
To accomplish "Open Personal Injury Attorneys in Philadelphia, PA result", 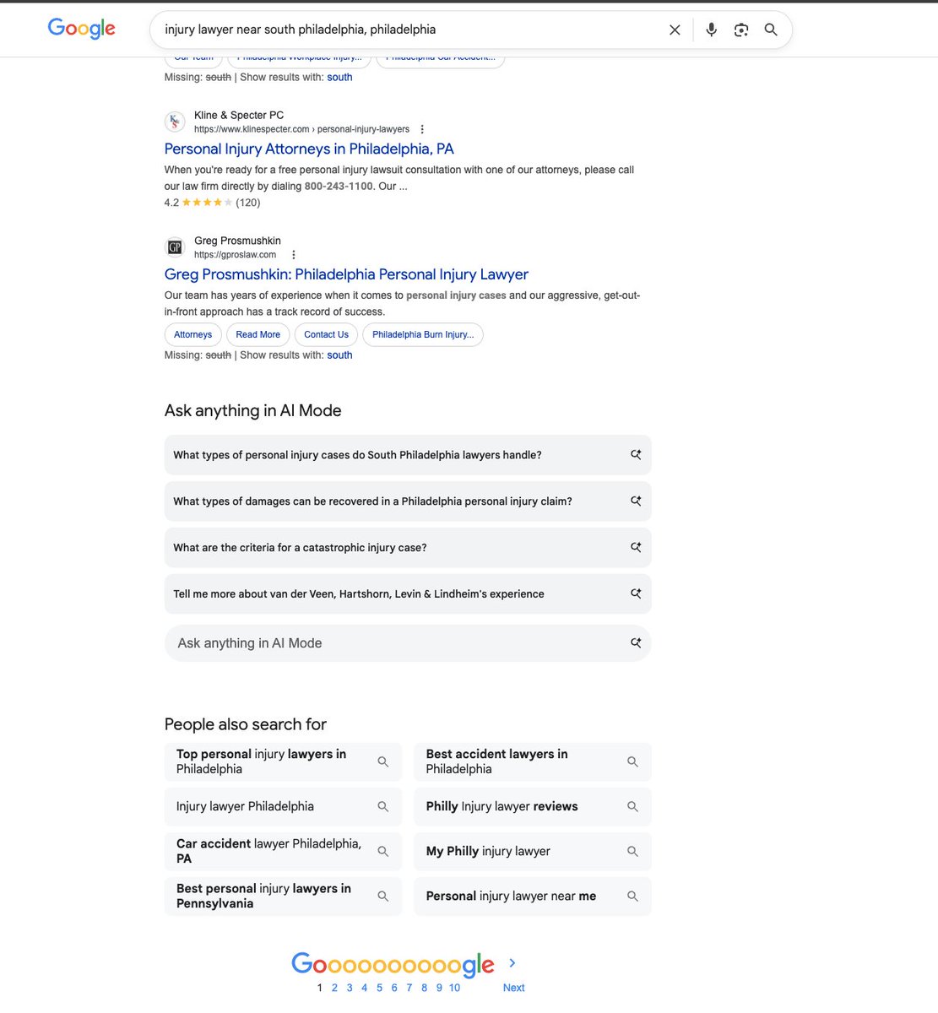I will (309, 149).
